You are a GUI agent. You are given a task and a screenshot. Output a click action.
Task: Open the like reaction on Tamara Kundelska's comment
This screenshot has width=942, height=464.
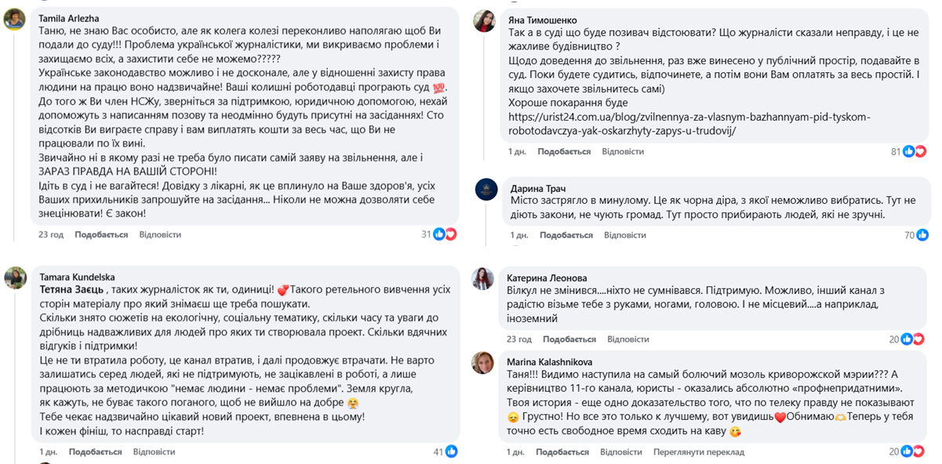pos(451,451)
